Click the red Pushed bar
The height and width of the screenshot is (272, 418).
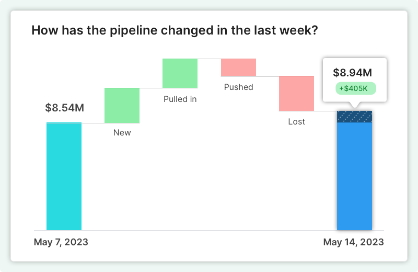pyautogui.click(x=238, y=67)
